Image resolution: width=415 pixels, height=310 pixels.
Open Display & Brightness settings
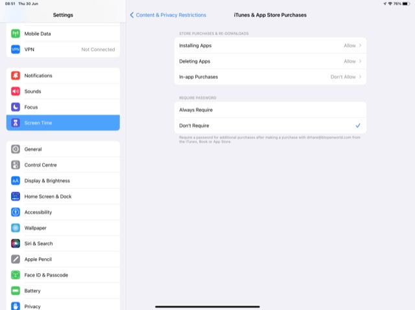click(63, 181)
